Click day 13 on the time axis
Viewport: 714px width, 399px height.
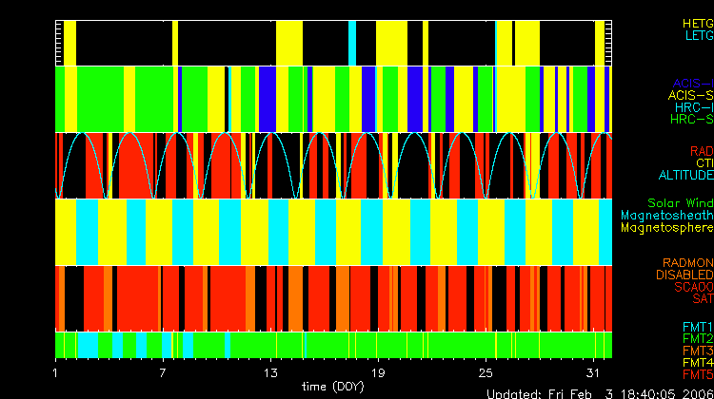point(271,371)
